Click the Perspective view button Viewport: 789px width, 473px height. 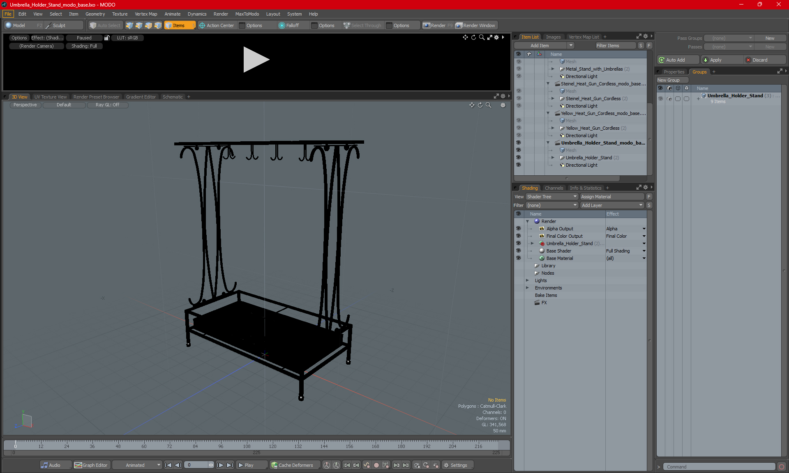pyautogui.click(x=25, y=105)
